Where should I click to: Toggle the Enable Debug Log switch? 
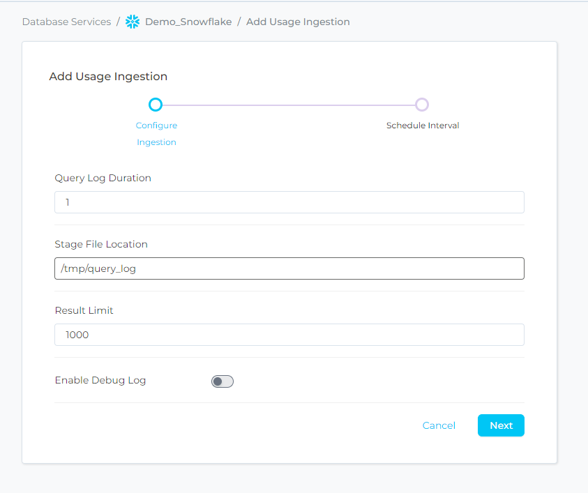[223, 381]
